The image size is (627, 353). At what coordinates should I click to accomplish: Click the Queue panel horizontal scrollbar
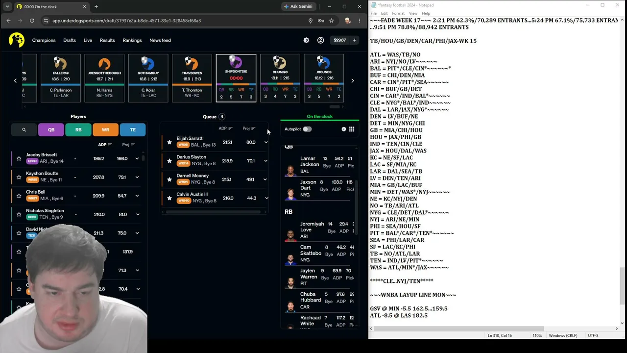pyautogui.click(x=213, y=212)
